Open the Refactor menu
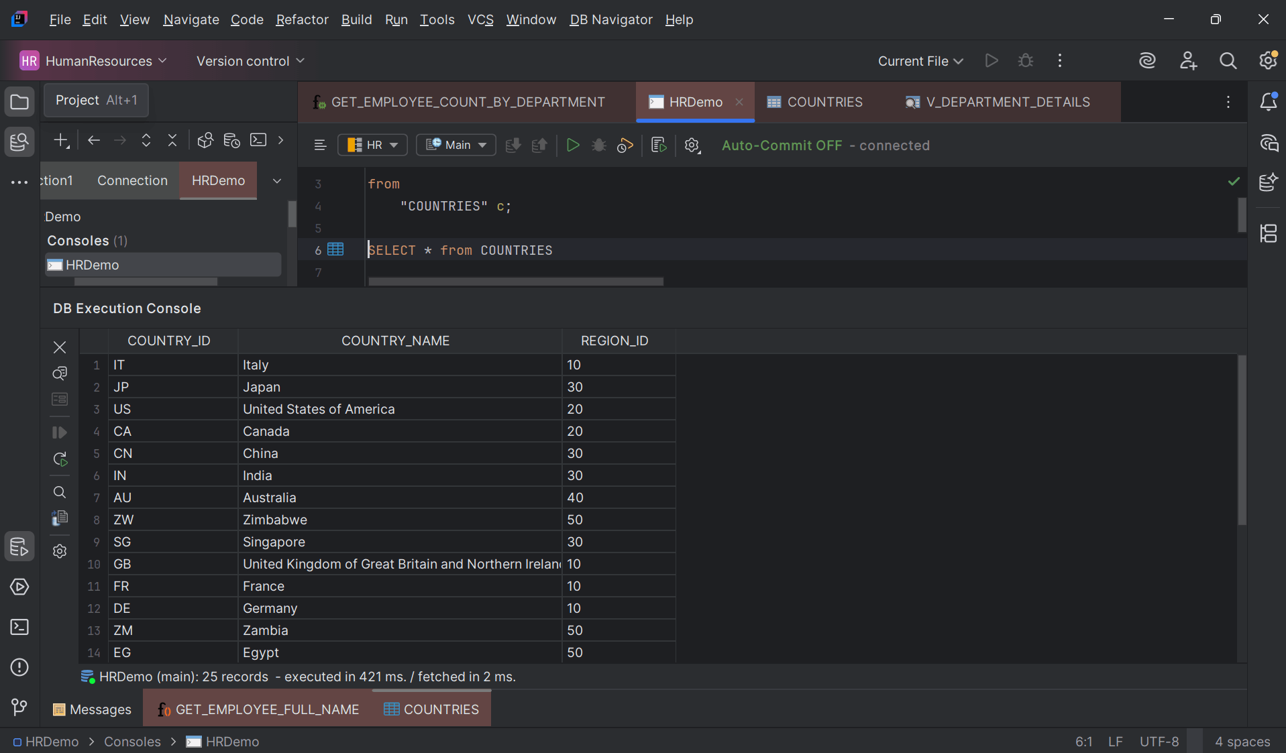The height and width of the screenshot is (753, 1286). point(301,19)
